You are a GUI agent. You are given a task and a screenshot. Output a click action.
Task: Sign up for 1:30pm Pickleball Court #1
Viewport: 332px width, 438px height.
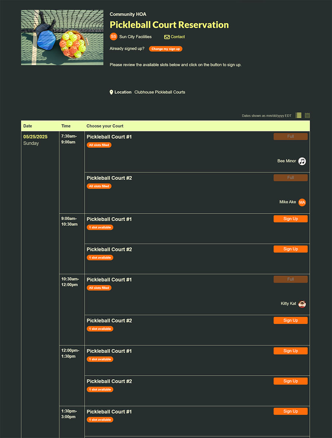click(x=290, y=411)
